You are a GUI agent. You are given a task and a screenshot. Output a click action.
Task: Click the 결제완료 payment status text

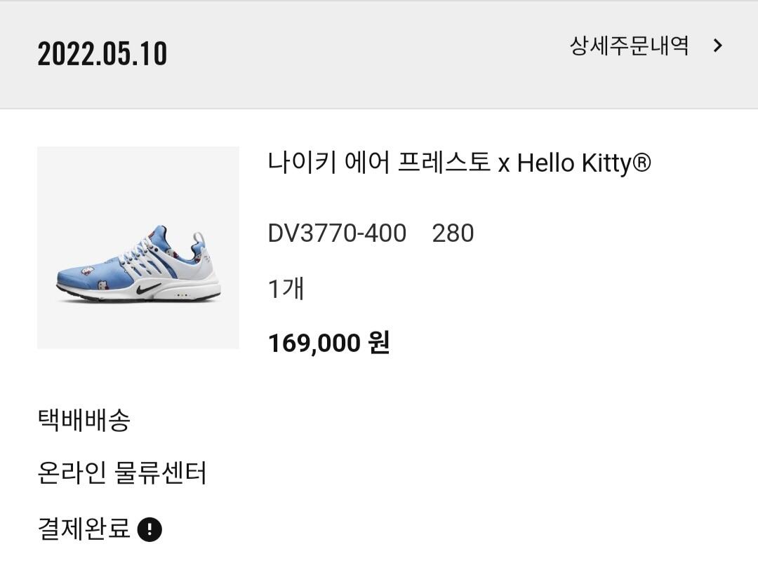[84, 528]
